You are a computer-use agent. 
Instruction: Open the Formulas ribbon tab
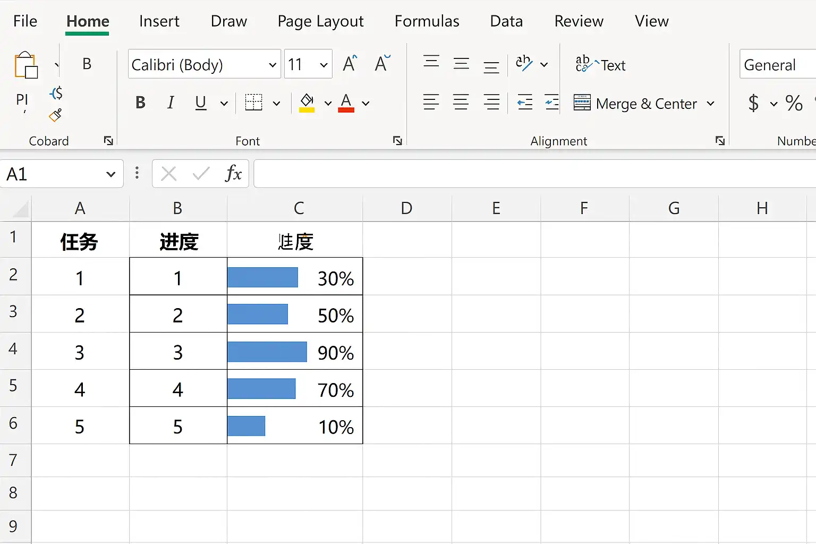(427, 21)
